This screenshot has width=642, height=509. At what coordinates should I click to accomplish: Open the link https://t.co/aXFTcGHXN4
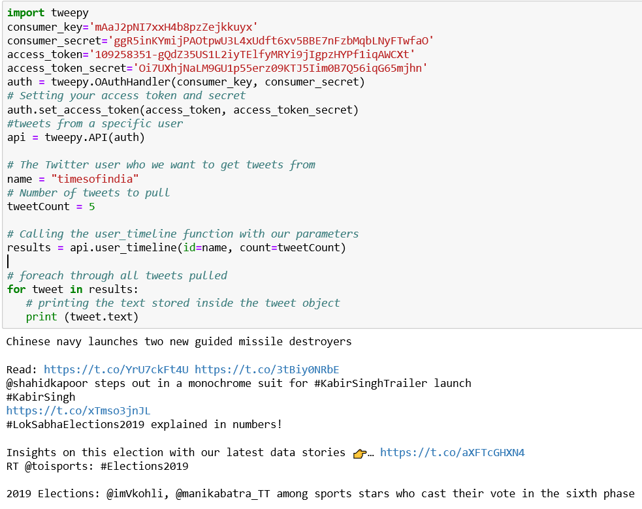pyautogui.click(x=452, y=452)
